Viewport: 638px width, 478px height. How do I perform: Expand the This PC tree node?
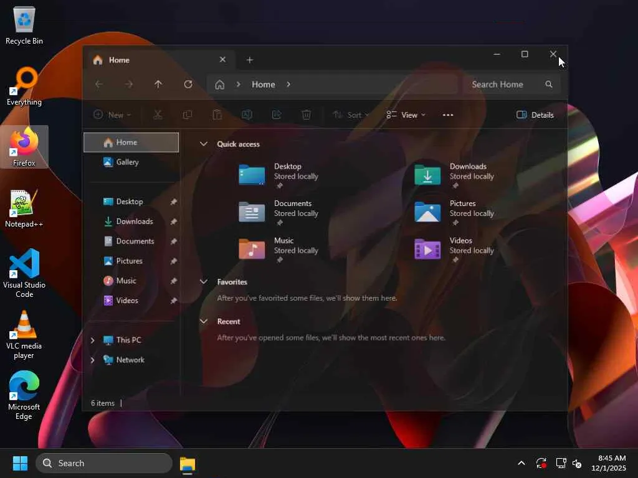[x=92, y=340]
